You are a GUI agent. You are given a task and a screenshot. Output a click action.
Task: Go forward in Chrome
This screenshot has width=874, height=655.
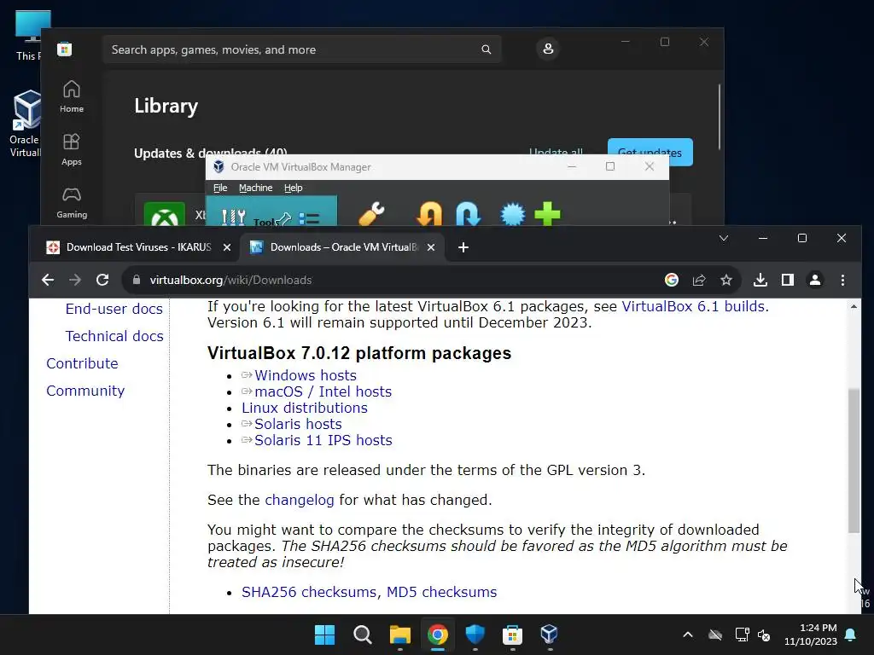pyautogui.click(x=75, y=280)
